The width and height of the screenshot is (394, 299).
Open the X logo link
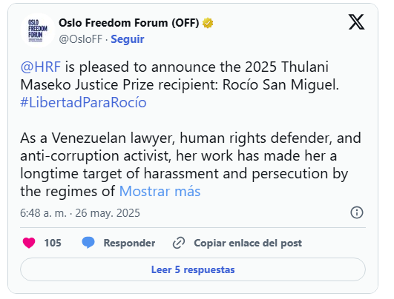pyautogui.click(x=356, y=22)
